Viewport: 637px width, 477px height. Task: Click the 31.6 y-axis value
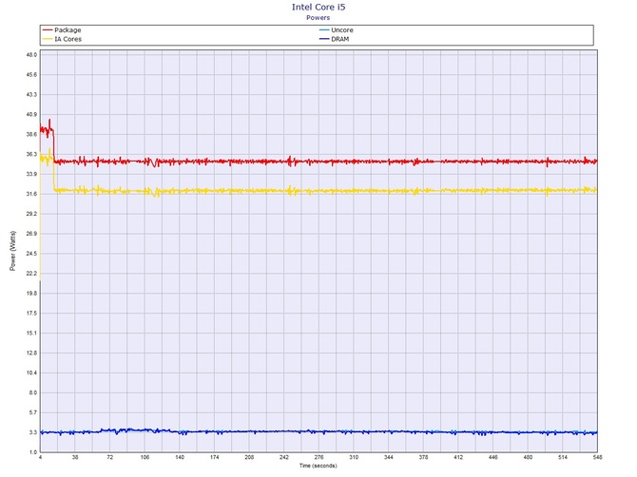click(x=31, y=194)
